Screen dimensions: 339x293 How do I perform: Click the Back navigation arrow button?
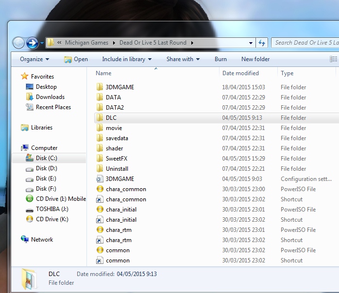click(18, 43)
